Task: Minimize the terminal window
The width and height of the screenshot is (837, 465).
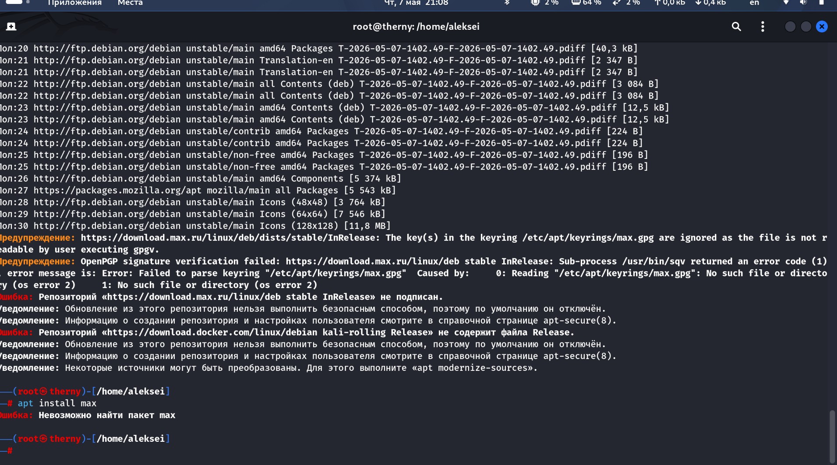Action: [x=790, y=27]
